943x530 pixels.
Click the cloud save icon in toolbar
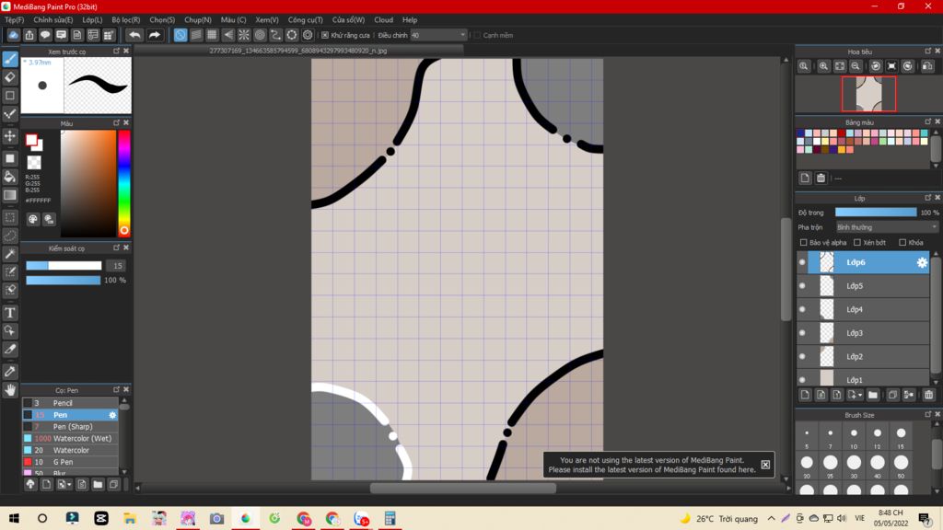pos(13,35)
